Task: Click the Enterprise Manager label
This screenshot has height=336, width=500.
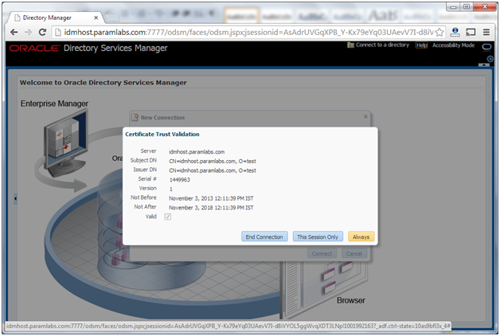Action: (x=54, y=104)
